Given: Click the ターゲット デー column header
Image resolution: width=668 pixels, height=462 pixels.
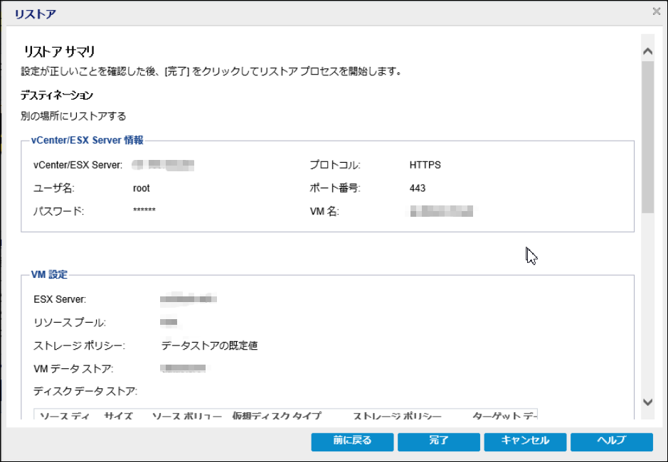Looking at the screenshot, I should (504, 416).
